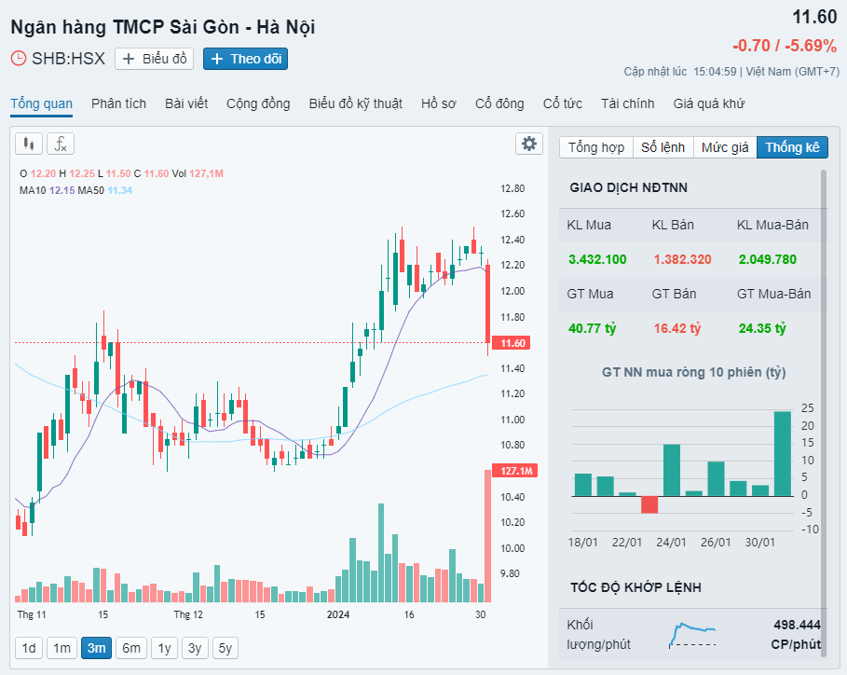Screen dimensions: 847x675
Task: Set chart range to 1d
Action: coord(29,648)
